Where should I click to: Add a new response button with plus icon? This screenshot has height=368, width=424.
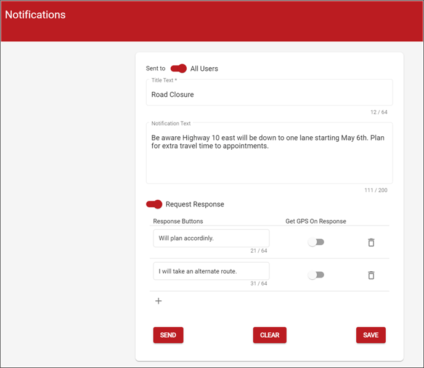point(158,301)
